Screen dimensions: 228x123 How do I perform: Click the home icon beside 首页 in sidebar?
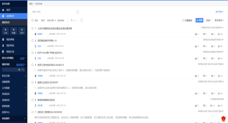tap(3, 10)
